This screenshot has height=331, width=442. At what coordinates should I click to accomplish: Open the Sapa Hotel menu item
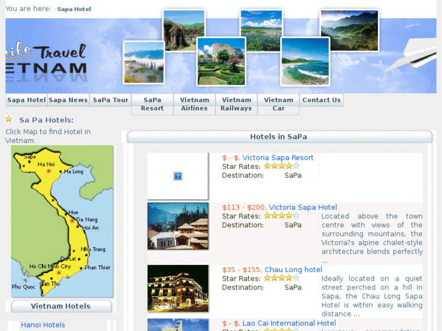tap(27, 100)
